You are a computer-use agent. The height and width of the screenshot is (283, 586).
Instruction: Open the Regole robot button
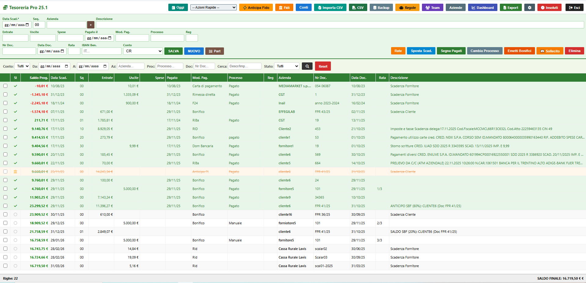407,8
